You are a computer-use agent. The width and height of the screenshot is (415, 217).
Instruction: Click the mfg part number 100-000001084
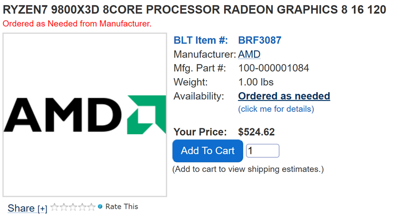point(273,68)
